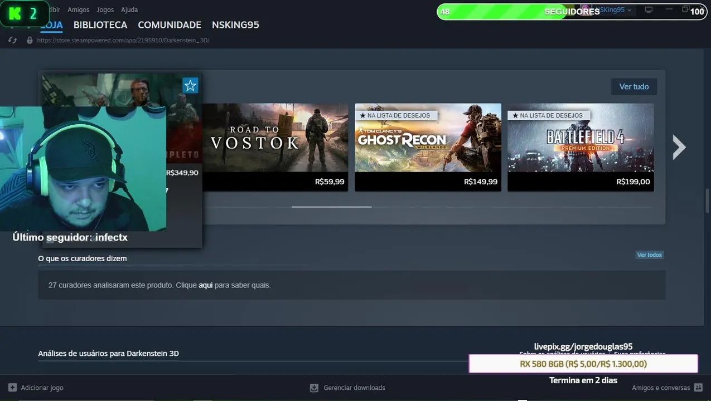
Task: Click the profile avatar next to NSKing95
Action: [x=586, y=10]
